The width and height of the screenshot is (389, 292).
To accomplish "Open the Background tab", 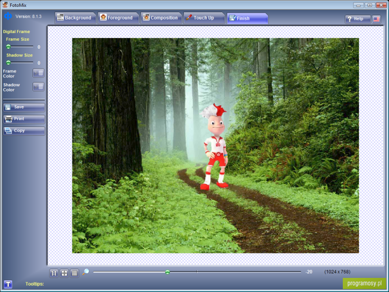I will tap(75, 18).
